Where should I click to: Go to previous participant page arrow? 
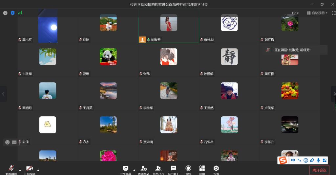point(3,94)
